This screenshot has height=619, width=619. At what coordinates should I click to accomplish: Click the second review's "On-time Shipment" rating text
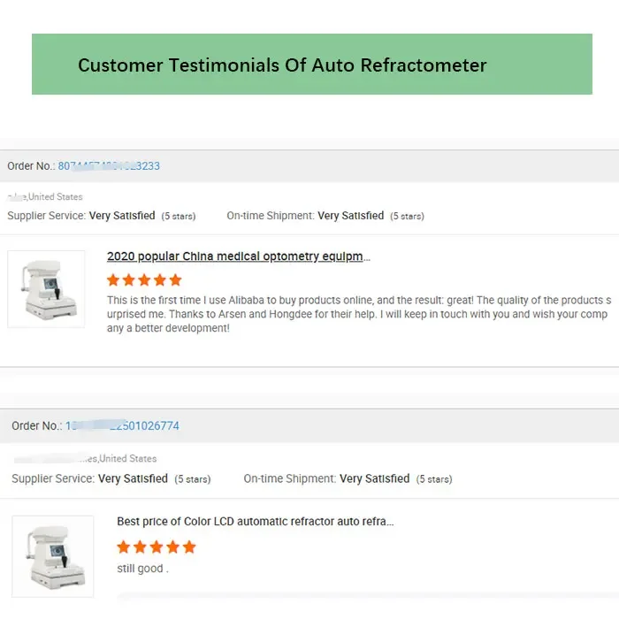point(326,479)
